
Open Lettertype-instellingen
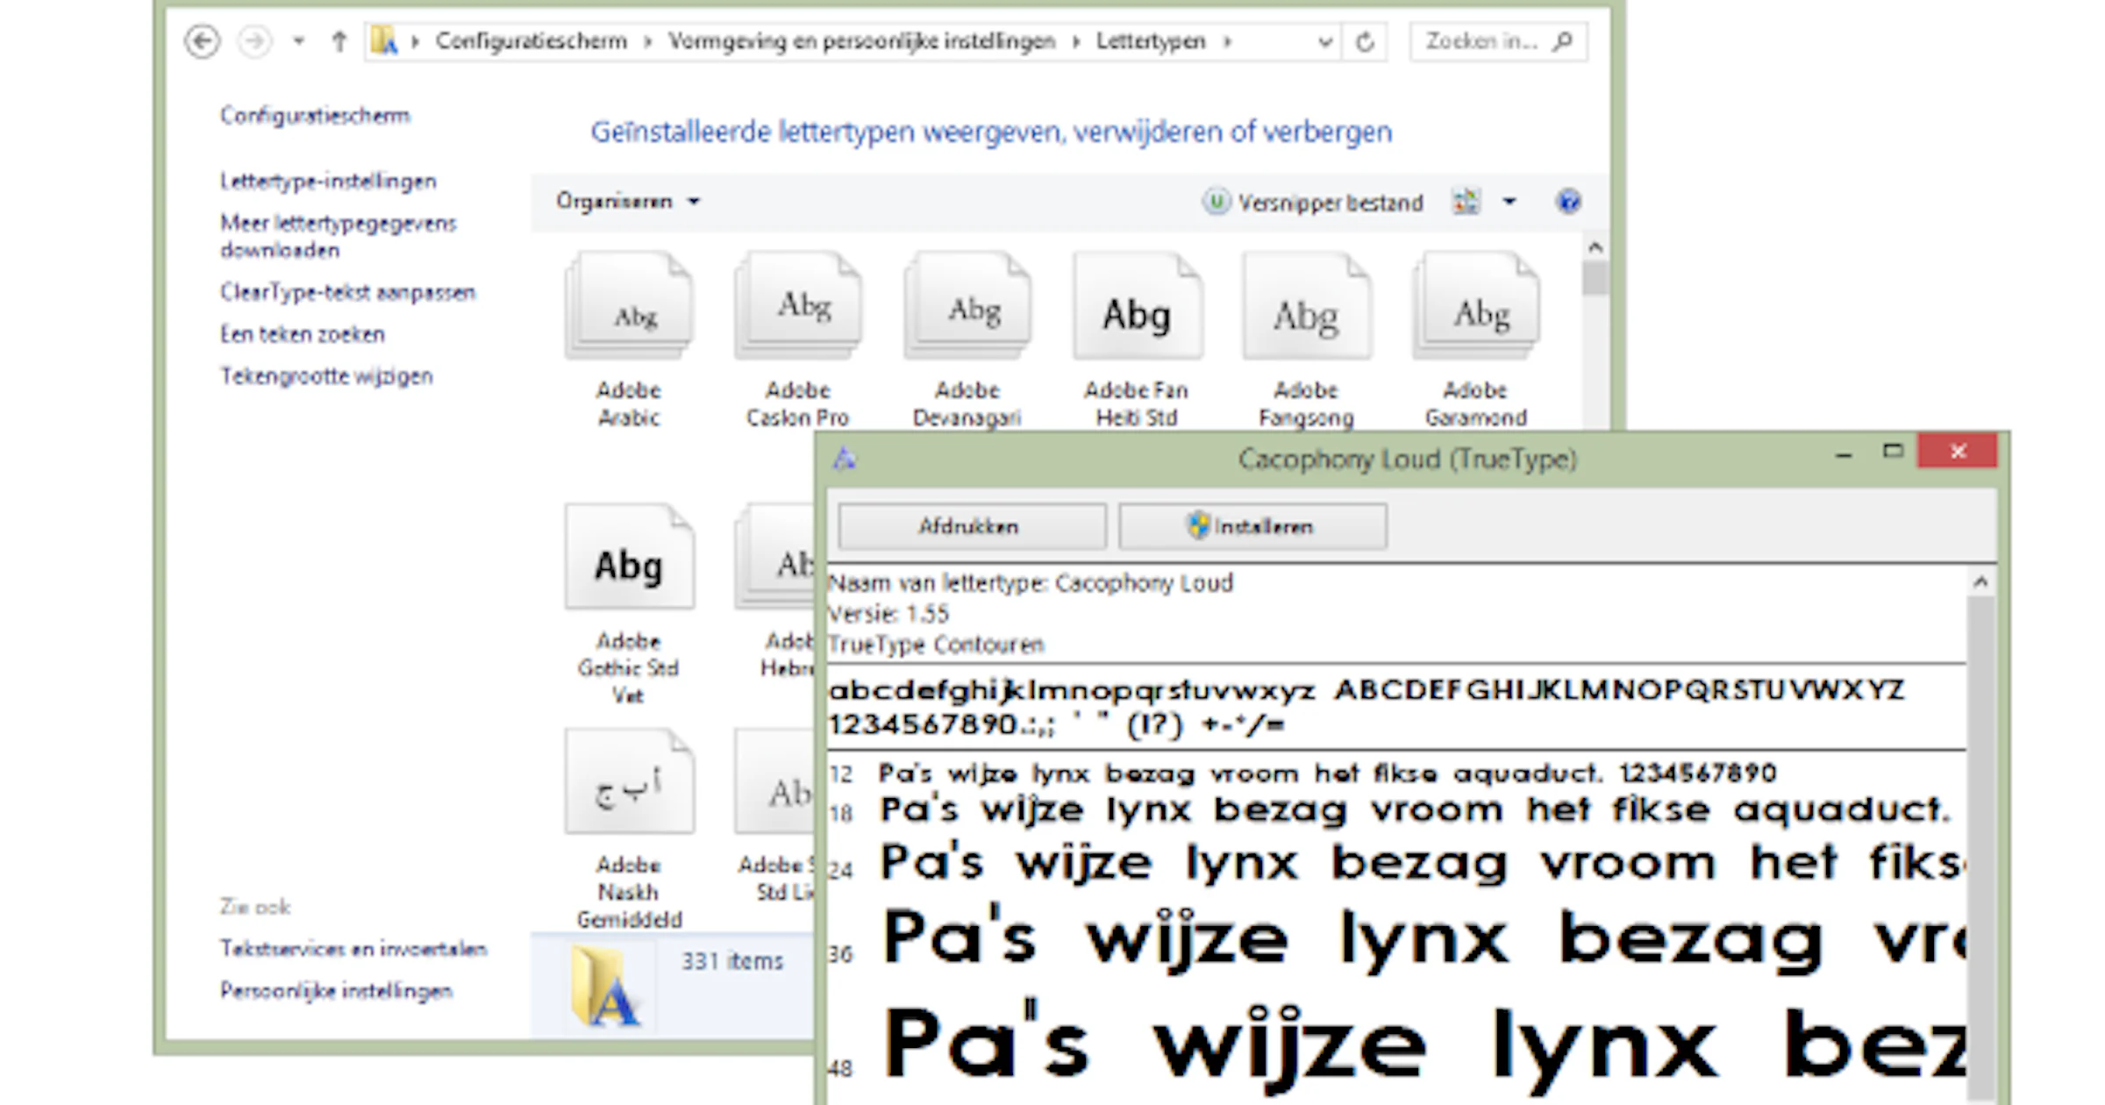(328, 182)
